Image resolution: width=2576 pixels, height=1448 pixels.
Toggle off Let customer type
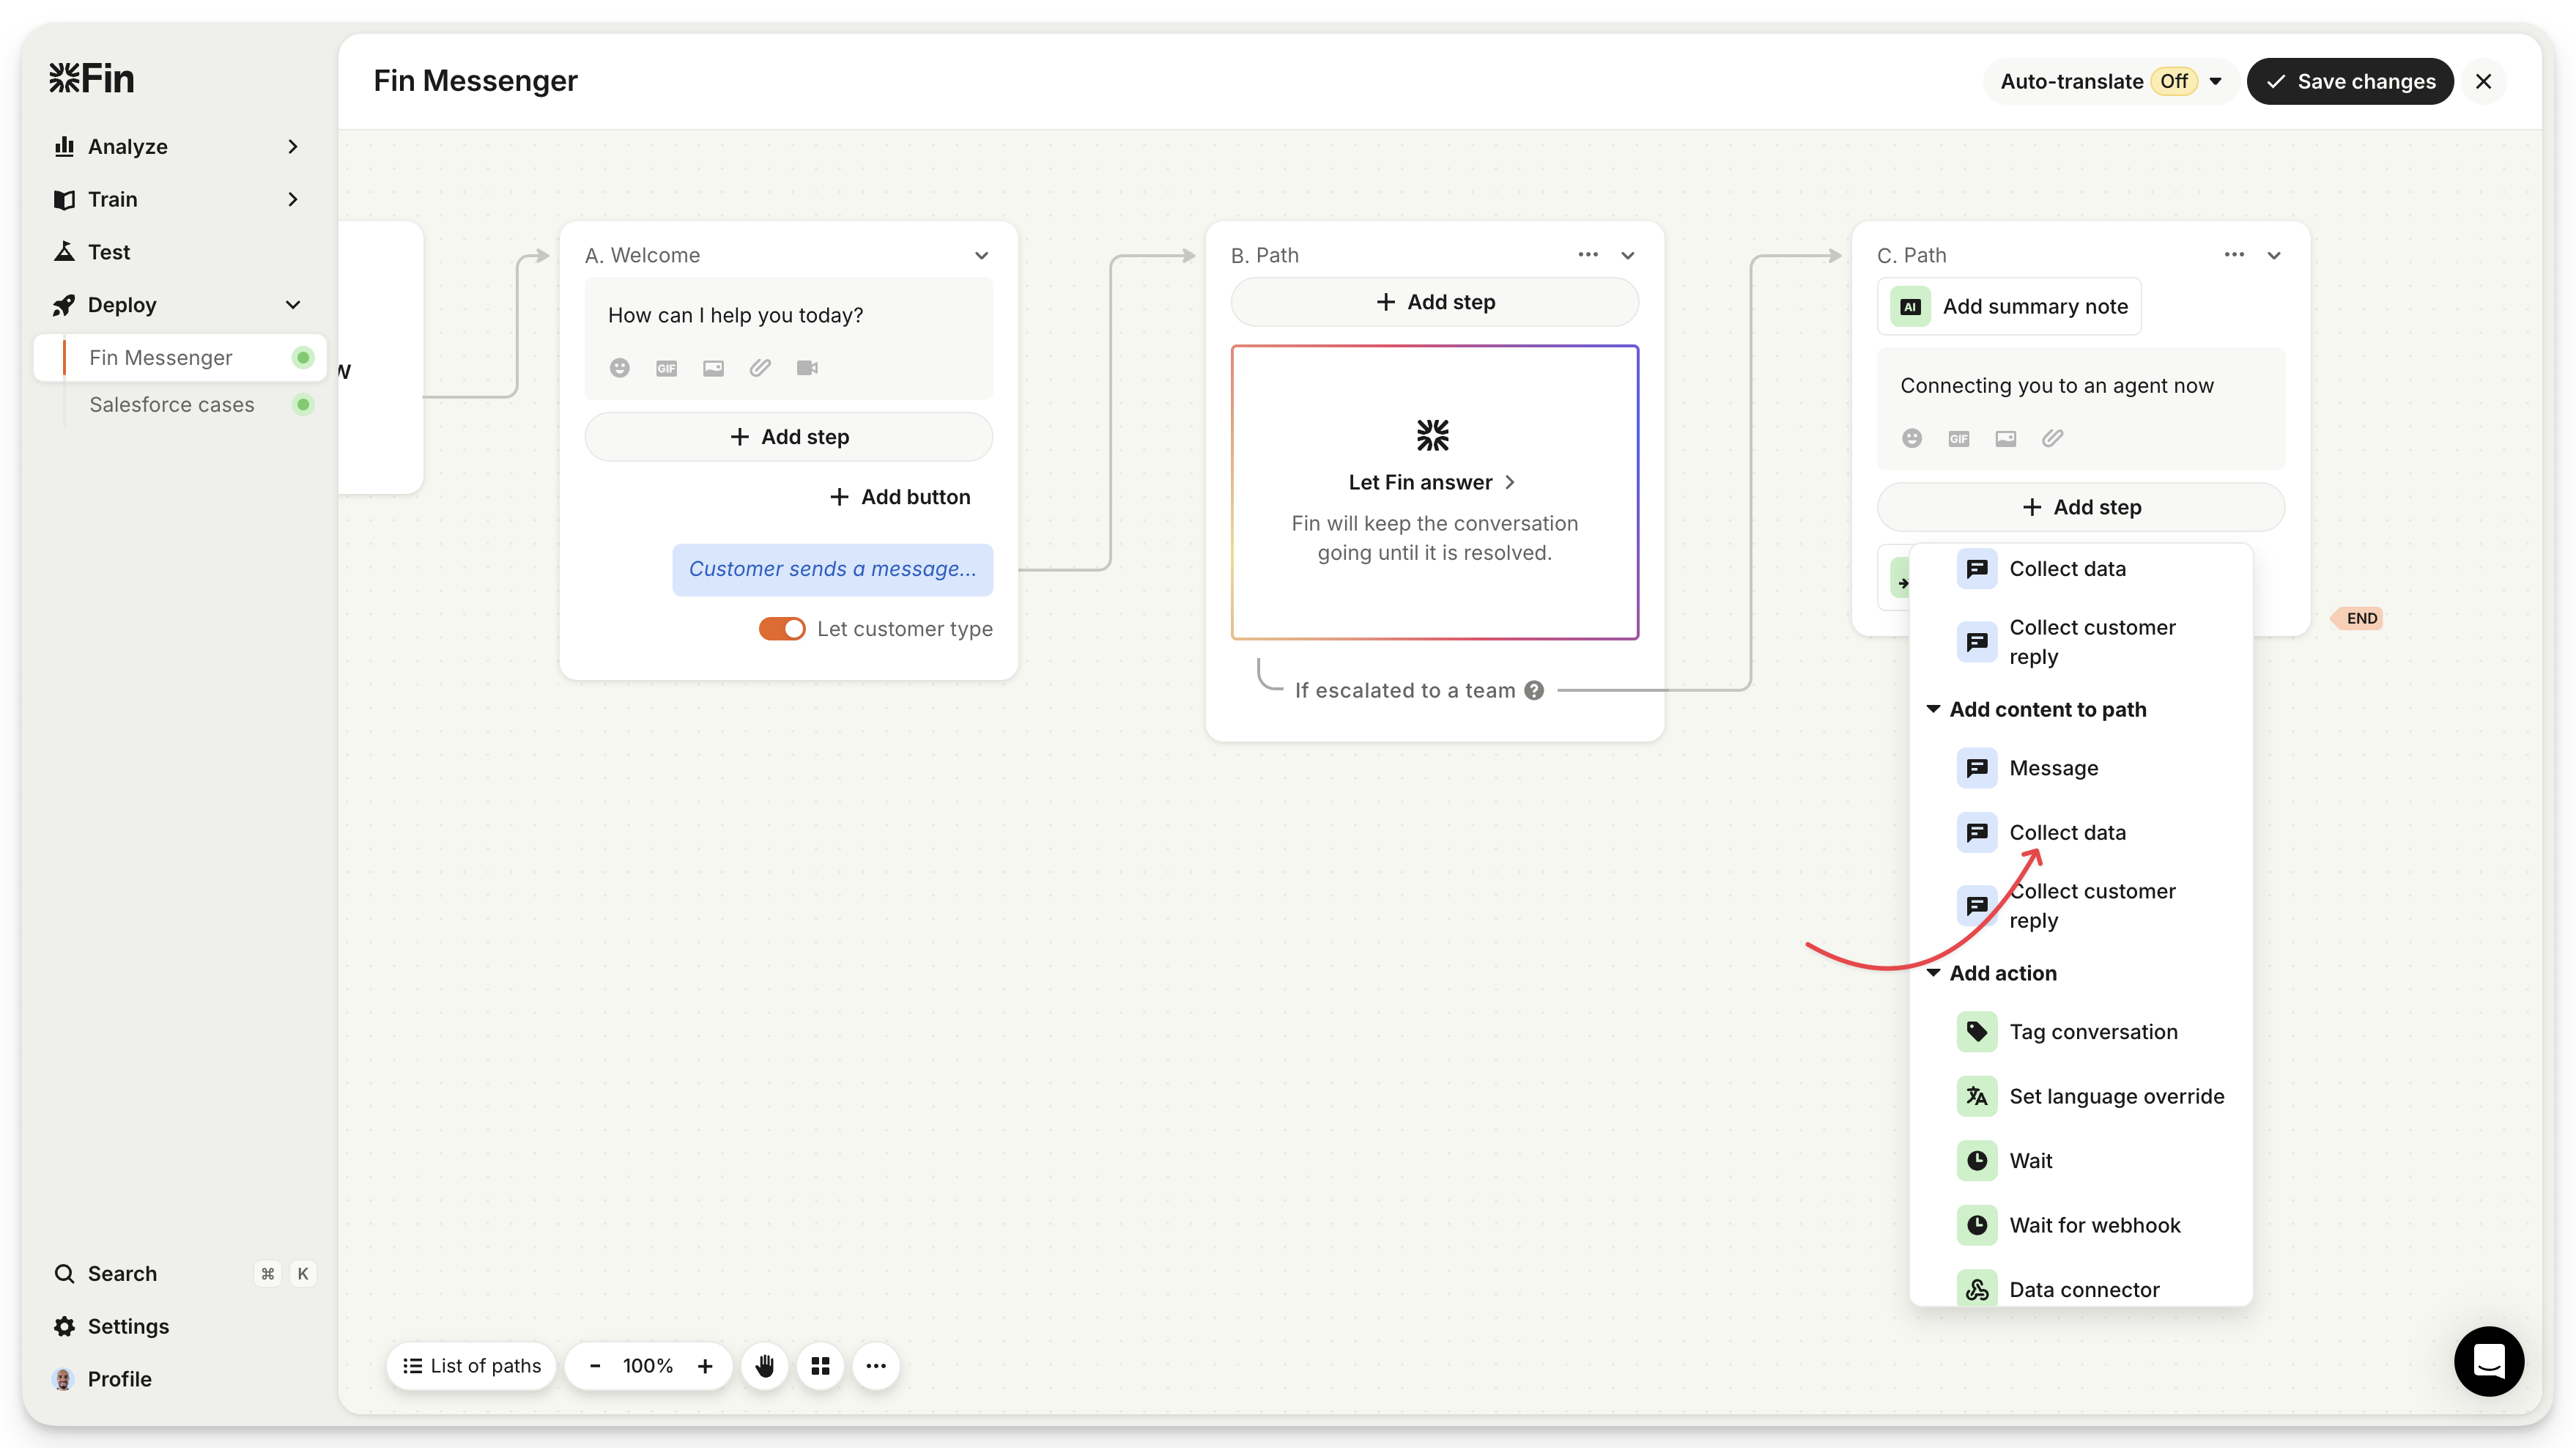pos(782,629)
